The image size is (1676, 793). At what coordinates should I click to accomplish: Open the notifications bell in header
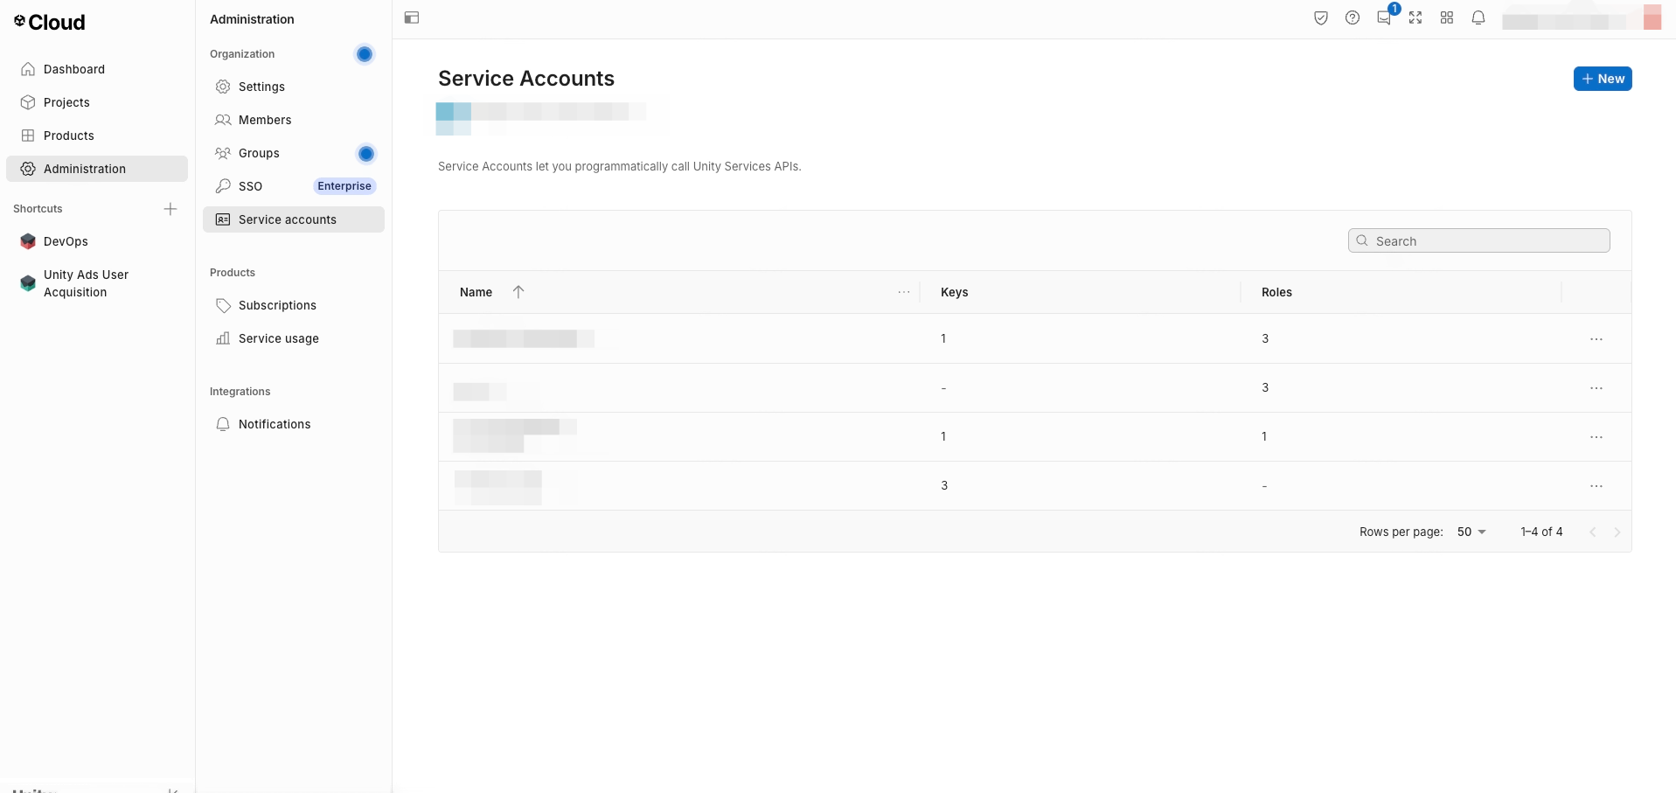click(1478, 17)
